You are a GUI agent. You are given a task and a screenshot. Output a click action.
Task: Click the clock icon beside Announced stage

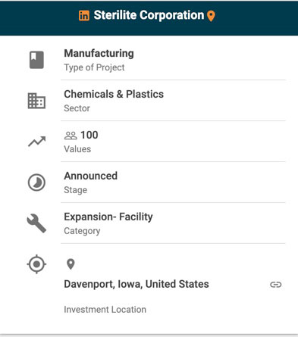36,183
